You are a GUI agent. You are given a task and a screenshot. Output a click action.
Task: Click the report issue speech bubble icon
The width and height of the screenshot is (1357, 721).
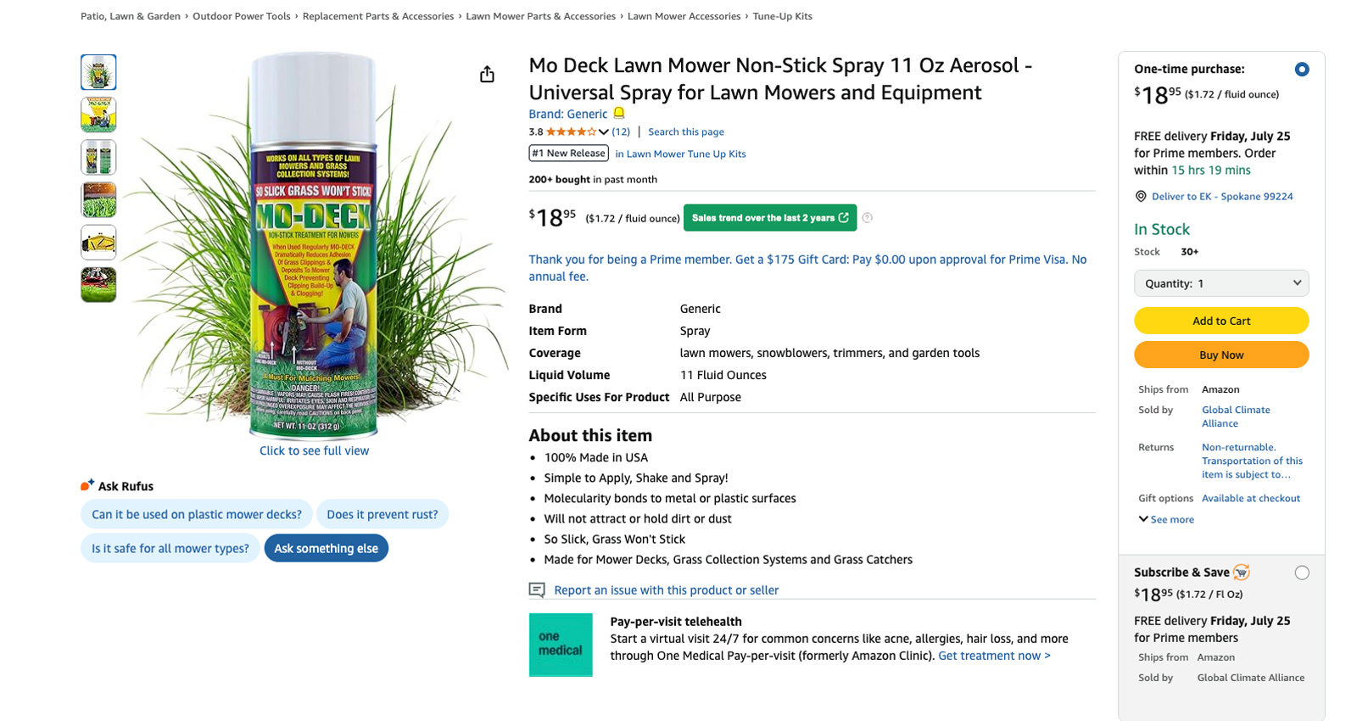(x=537, y=590)
